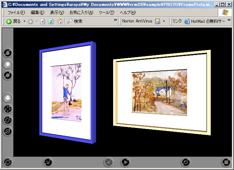Expand the links bar overflow chevron
234x170 pixels.
coord(229,20)
